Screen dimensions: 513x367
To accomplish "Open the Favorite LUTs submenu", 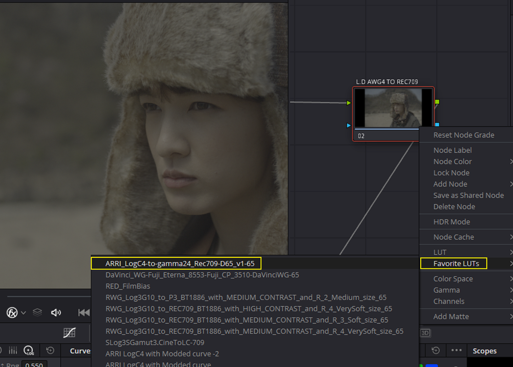I will (x=466, y=263).
